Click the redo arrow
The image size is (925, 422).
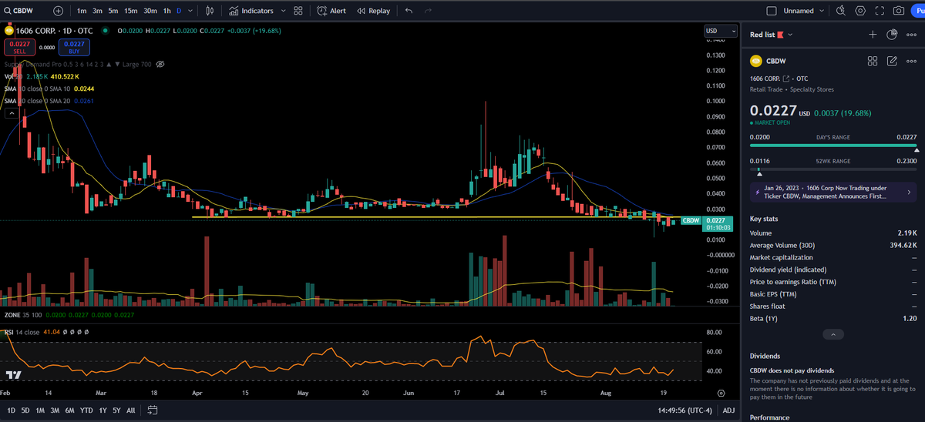point(429,11)
